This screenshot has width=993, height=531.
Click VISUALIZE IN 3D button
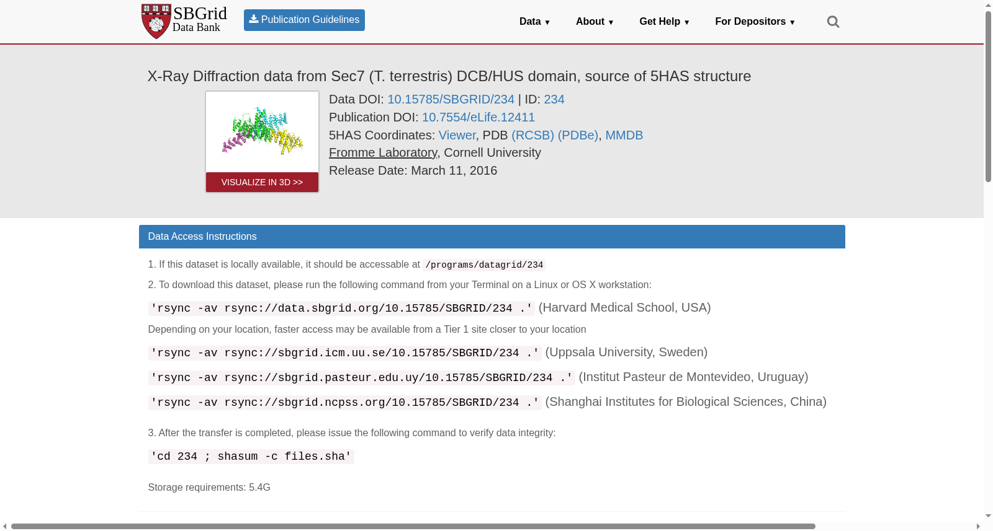point(262,182)
